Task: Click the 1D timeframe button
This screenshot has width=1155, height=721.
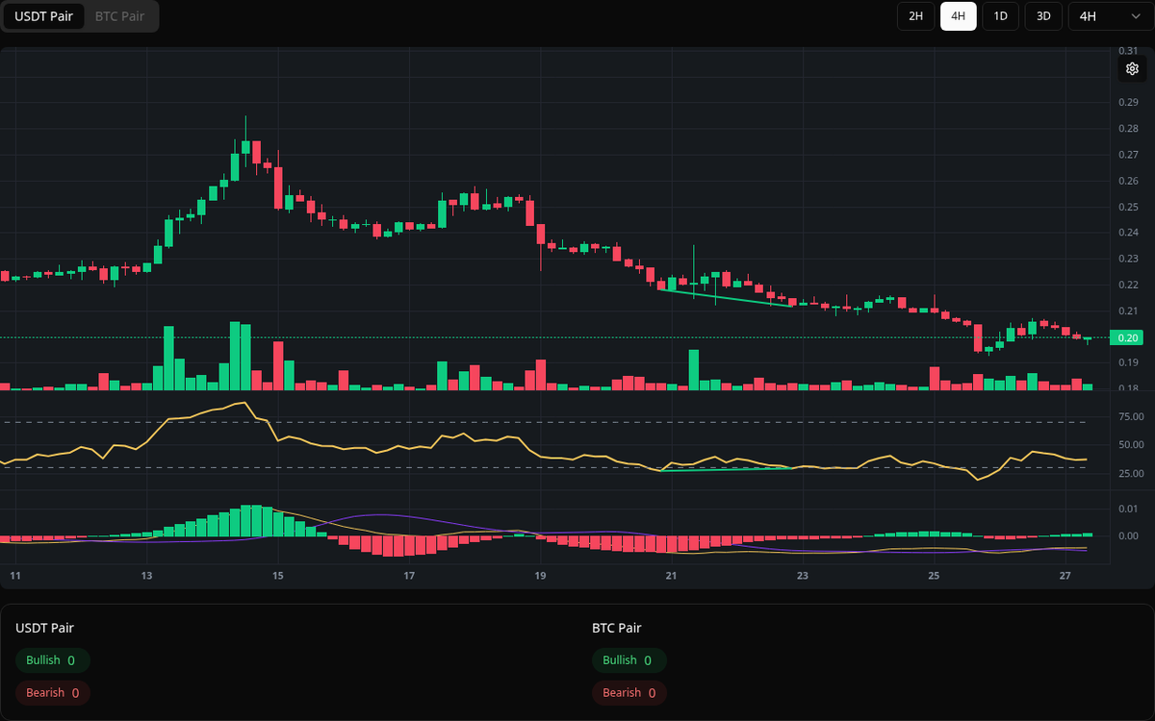Action: tap(1000, 16)
